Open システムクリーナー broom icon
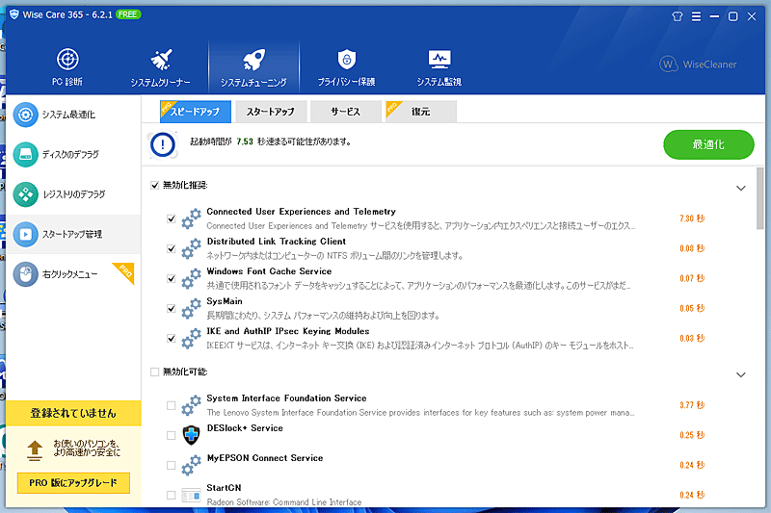This screenshot has width=771, height=513. pyautogui.click(x=161, y=60)
